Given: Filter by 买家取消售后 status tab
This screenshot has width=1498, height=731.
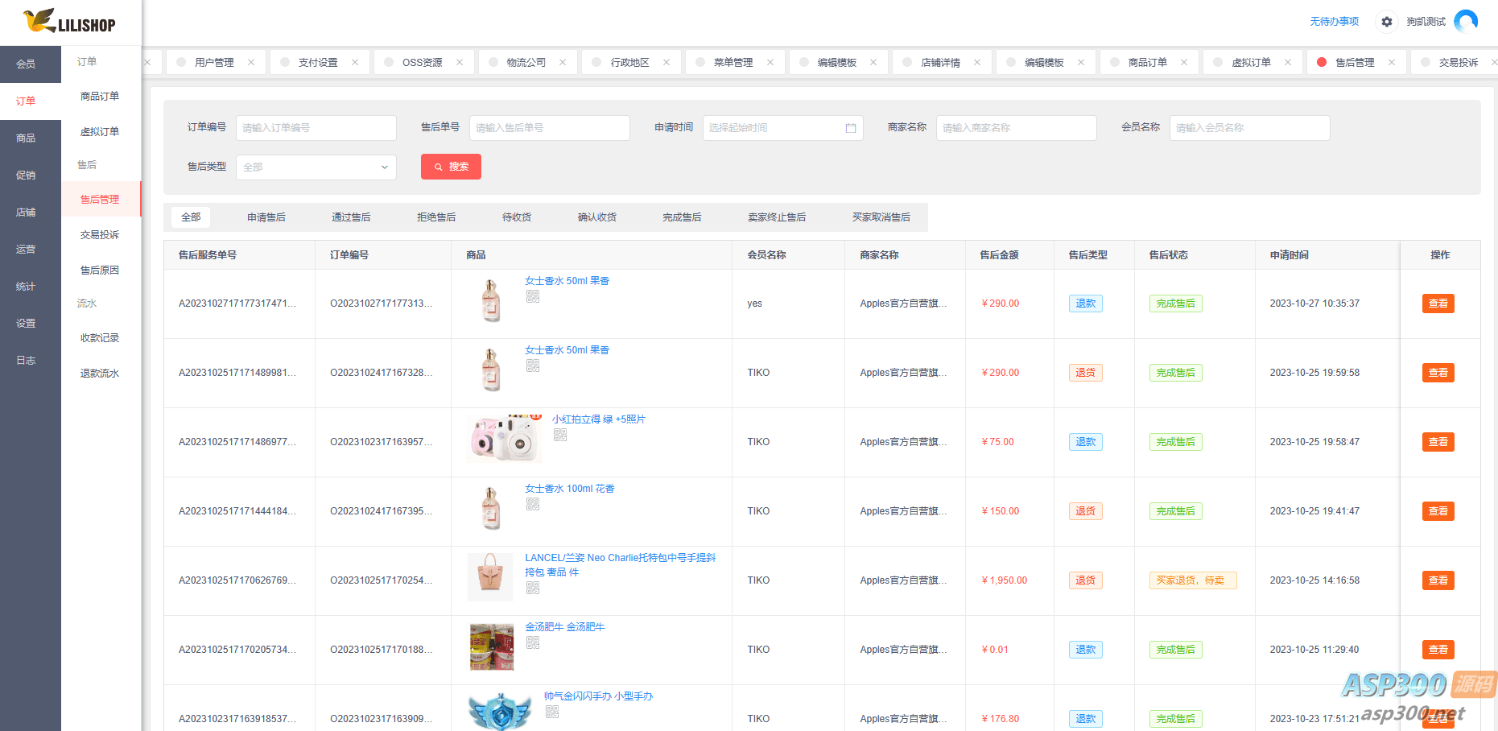Looking at the screenshot, I should [x=881, y=217].
